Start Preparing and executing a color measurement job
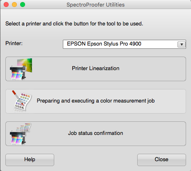The height and width of the screenshot is (171, 191). coord(96,101)
